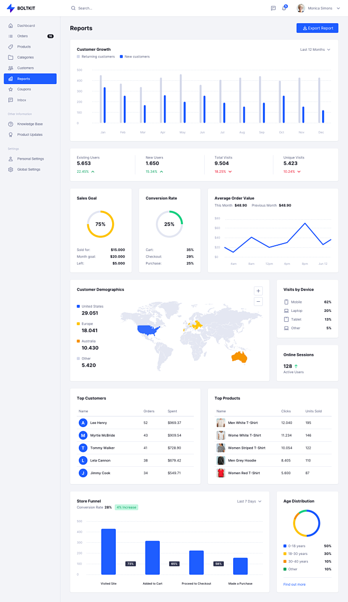Click the Conversion Rate 25% ring
This screenshot has height=602, width=348.
point(169,224)
